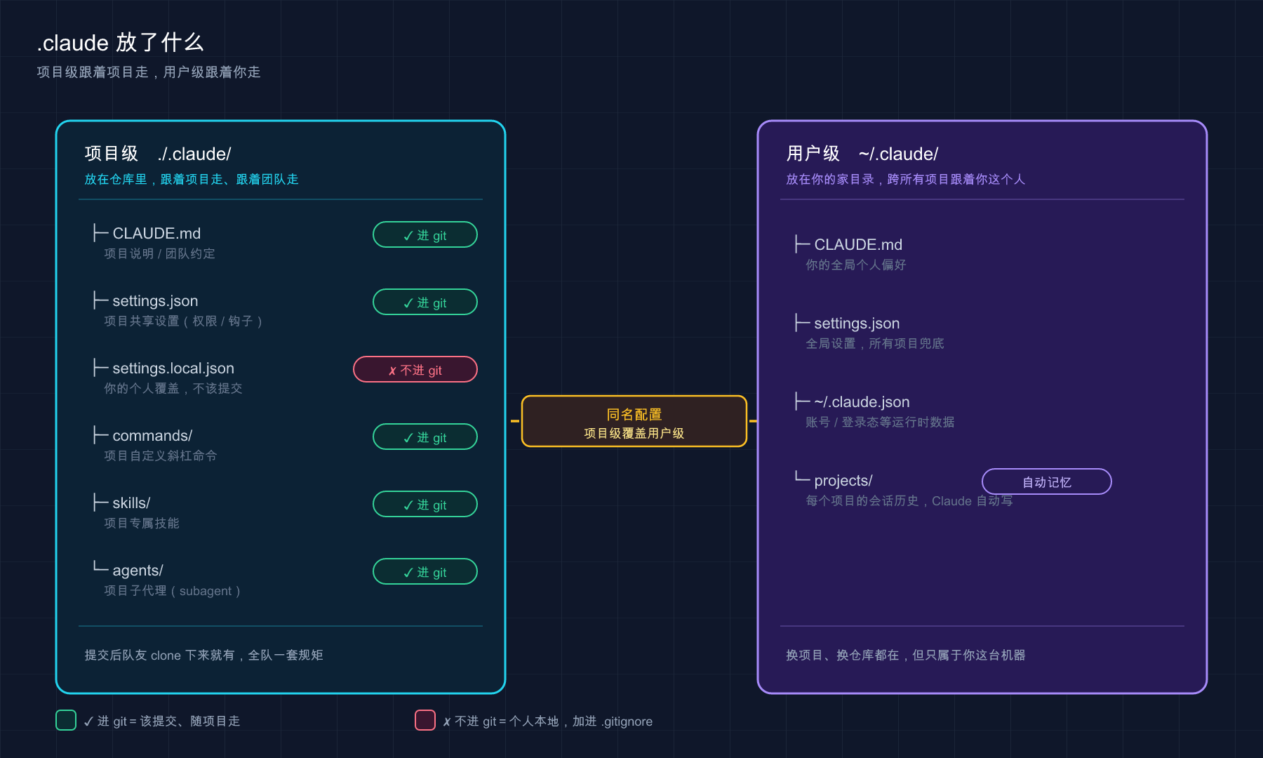
Task: Click the '进 git' badge next to commands/
Action: [425, 437]
